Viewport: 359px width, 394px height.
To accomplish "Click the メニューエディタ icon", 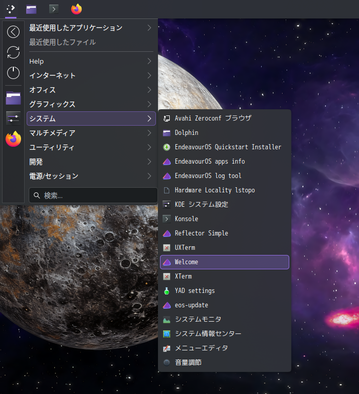I will [167, 348].
